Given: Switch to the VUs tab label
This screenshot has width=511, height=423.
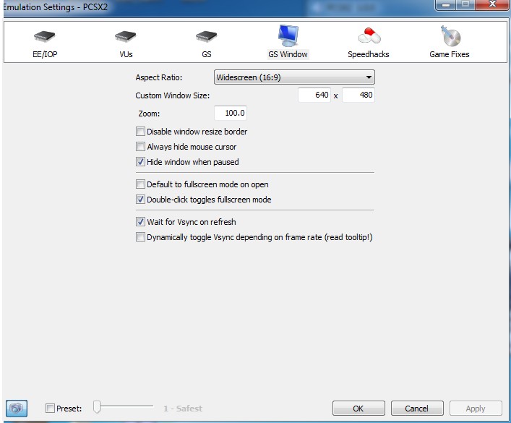Looking at the screenshot, I should [126, 54].
